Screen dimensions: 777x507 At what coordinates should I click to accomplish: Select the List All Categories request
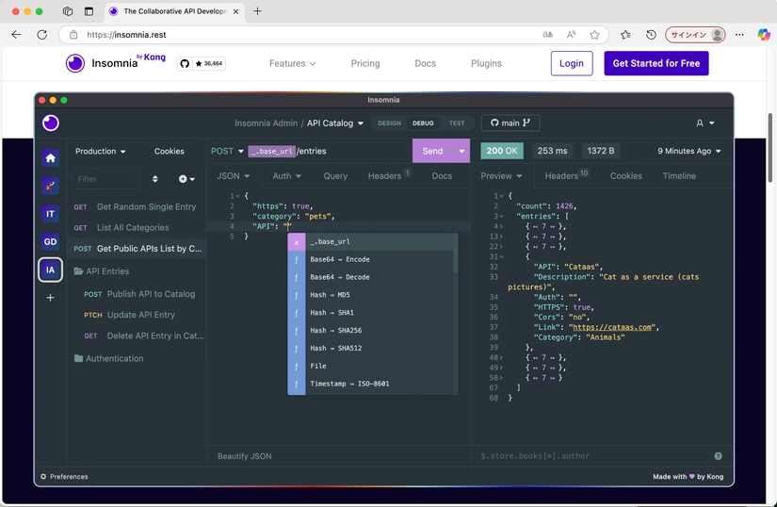tap(137, 227)
